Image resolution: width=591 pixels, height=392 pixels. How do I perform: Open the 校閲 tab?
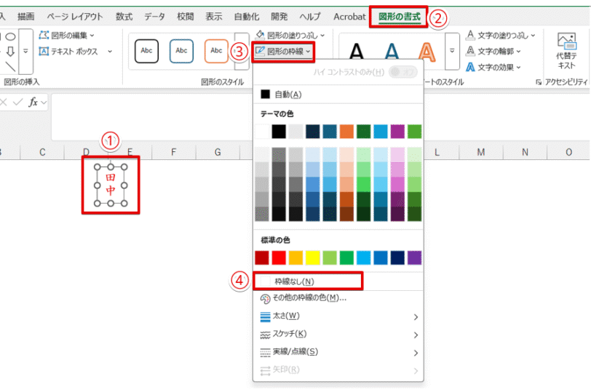pos(185,17)
